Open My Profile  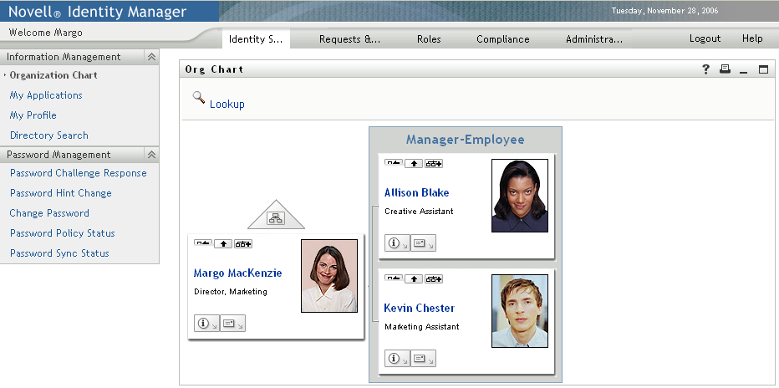(33, 115)
